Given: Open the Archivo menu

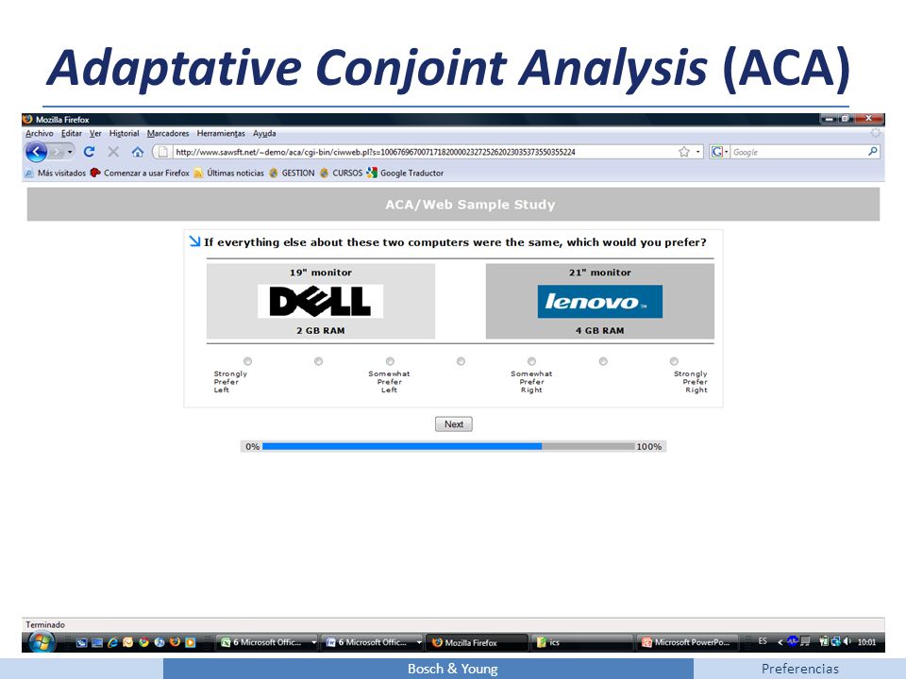Looking at the screenshot, I should click(40, 133).
